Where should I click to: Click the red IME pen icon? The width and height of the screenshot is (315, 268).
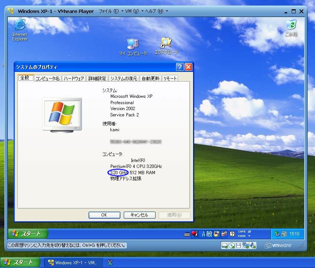(x=195, y=234)
